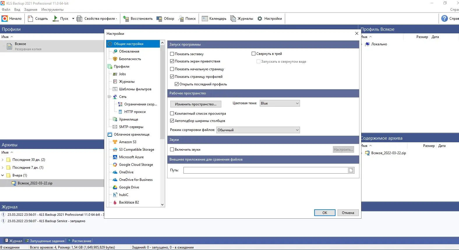459x250 pixels.
Task: Select Хранилище icon in settings tree
Action: (115, 119)
